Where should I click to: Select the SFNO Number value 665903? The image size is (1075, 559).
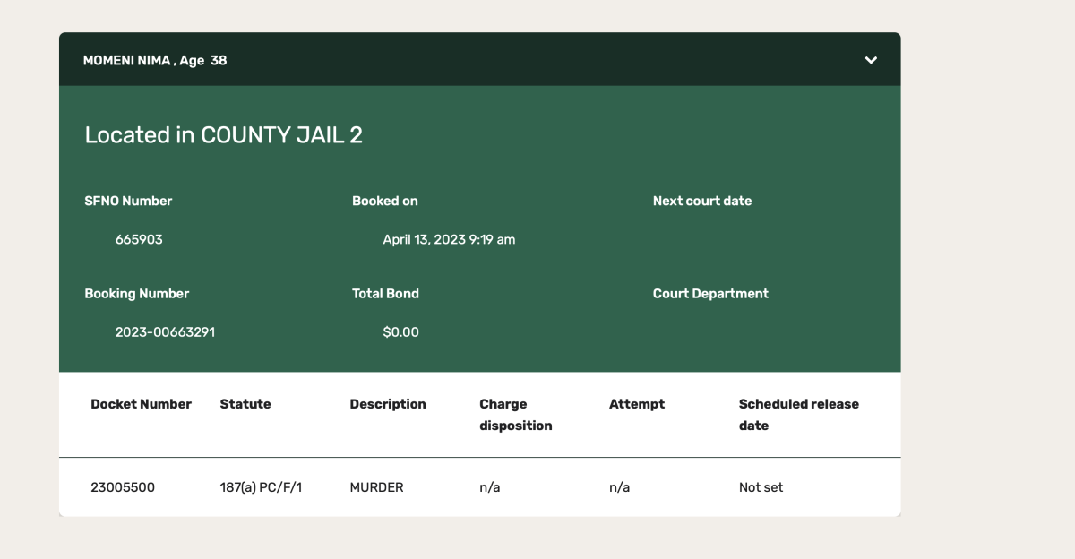(x=137, y=239)
